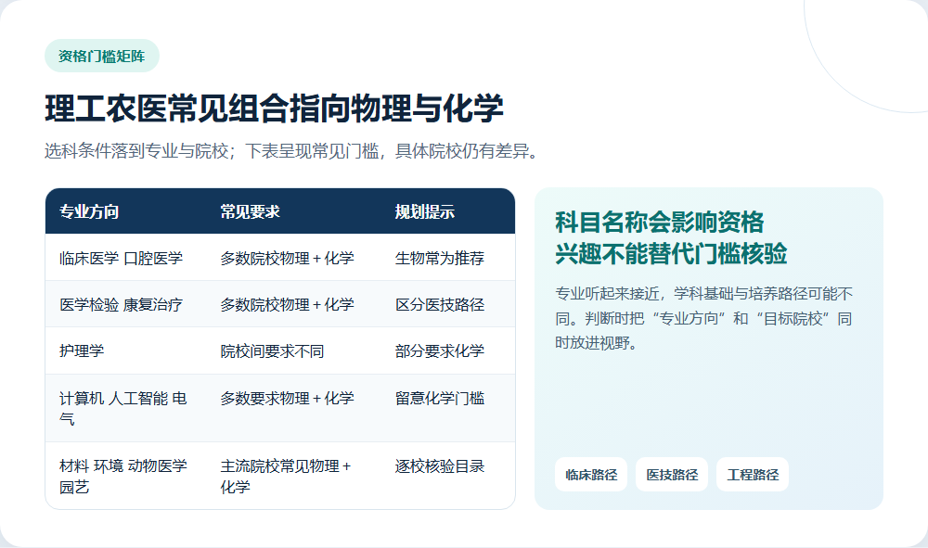
Task: Click the heading 理工农医常见组合指向物理与化学
Action: click(x=274, y=108)
